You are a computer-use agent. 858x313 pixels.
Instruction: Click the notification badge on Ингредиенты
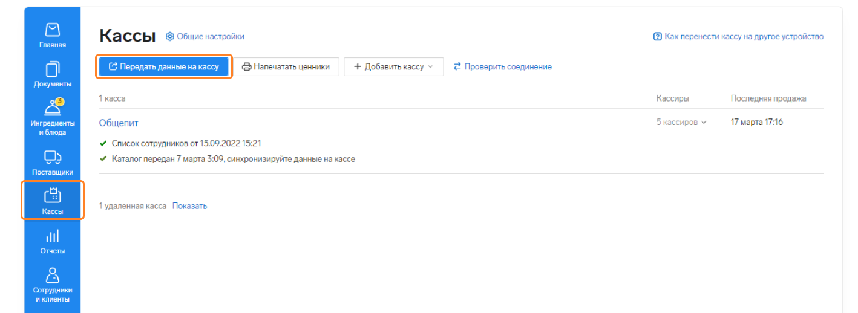(x=59, y=102)
